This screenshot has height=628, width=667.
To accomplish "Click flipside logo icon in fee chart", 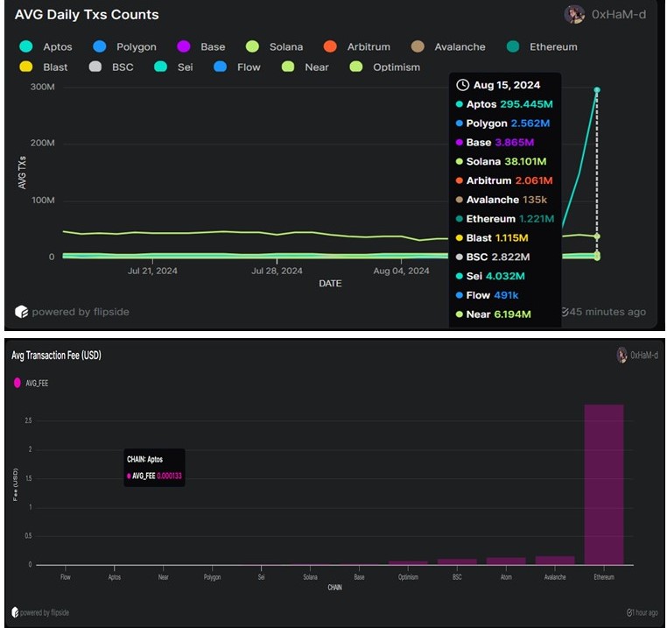I will [x=15, y=613].
